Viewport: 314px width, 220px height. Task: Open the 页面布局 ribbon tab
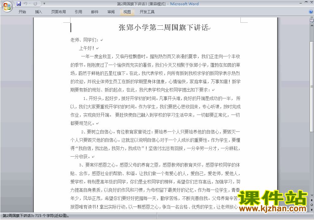[59, 12]
